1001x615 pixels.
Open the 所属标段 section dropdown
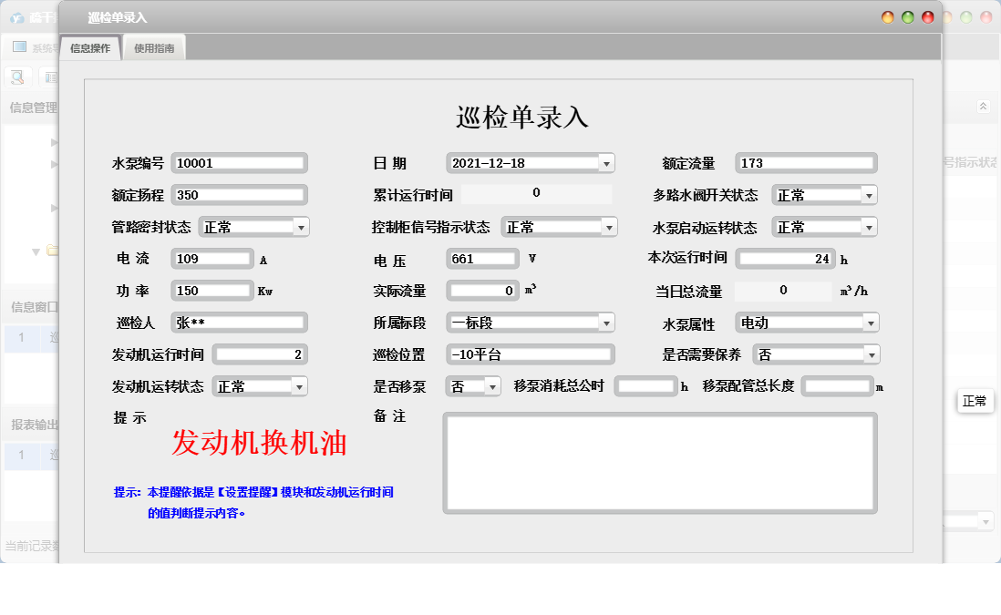coord(605,323)
